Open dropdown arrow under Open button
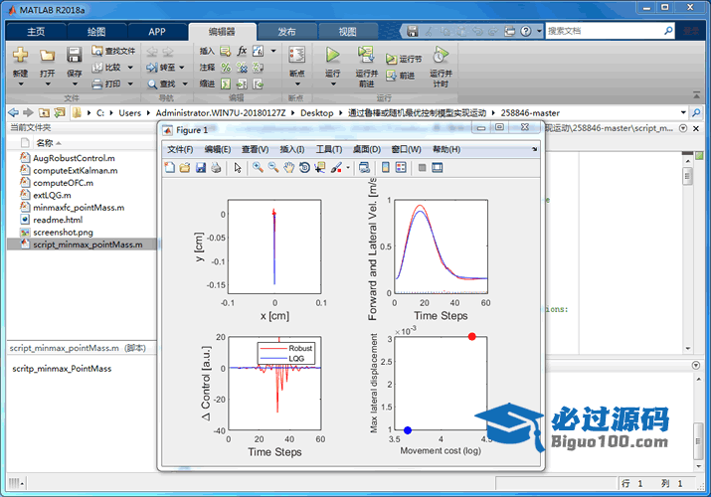711x497 pixels. point(47,83)
